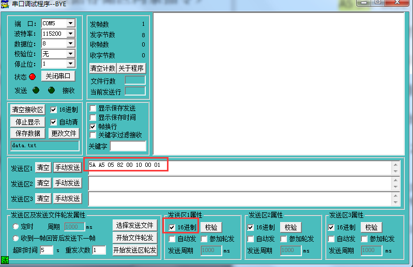The width and height of the screenshot is (413, 267).
Task: Click 校验 button in 发送区3属性
Action: (371, 227)
